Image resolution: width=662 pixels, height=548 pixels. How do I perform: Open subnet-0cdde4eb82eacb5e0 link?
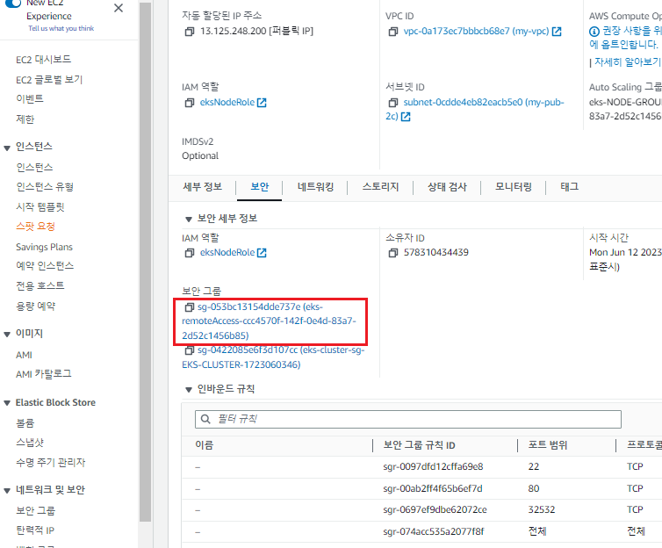click(x=474, y=110)
